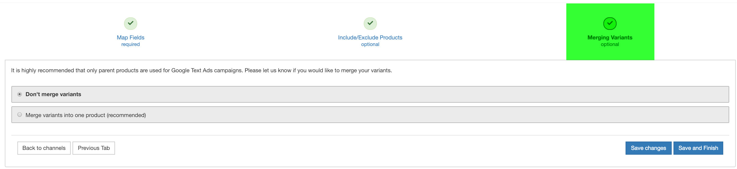
Task: Click empty area of "Don't merge variants" row
Action: tap(389, 94)
